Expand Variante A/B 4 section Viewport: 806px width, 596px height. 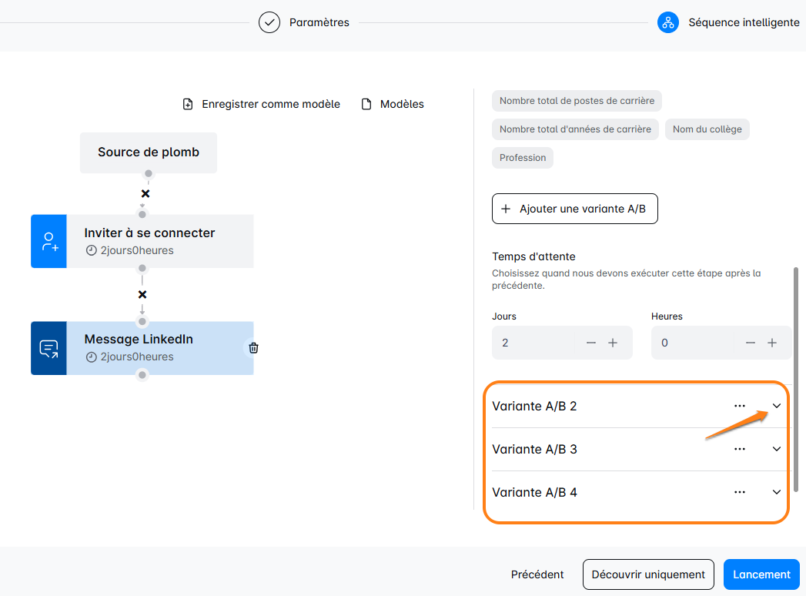pos(777,492)
